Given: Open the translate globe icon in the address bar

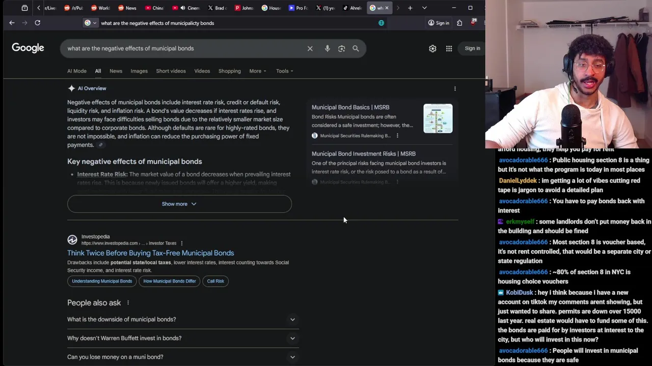Looking at the screenshot, I should 381,23.
